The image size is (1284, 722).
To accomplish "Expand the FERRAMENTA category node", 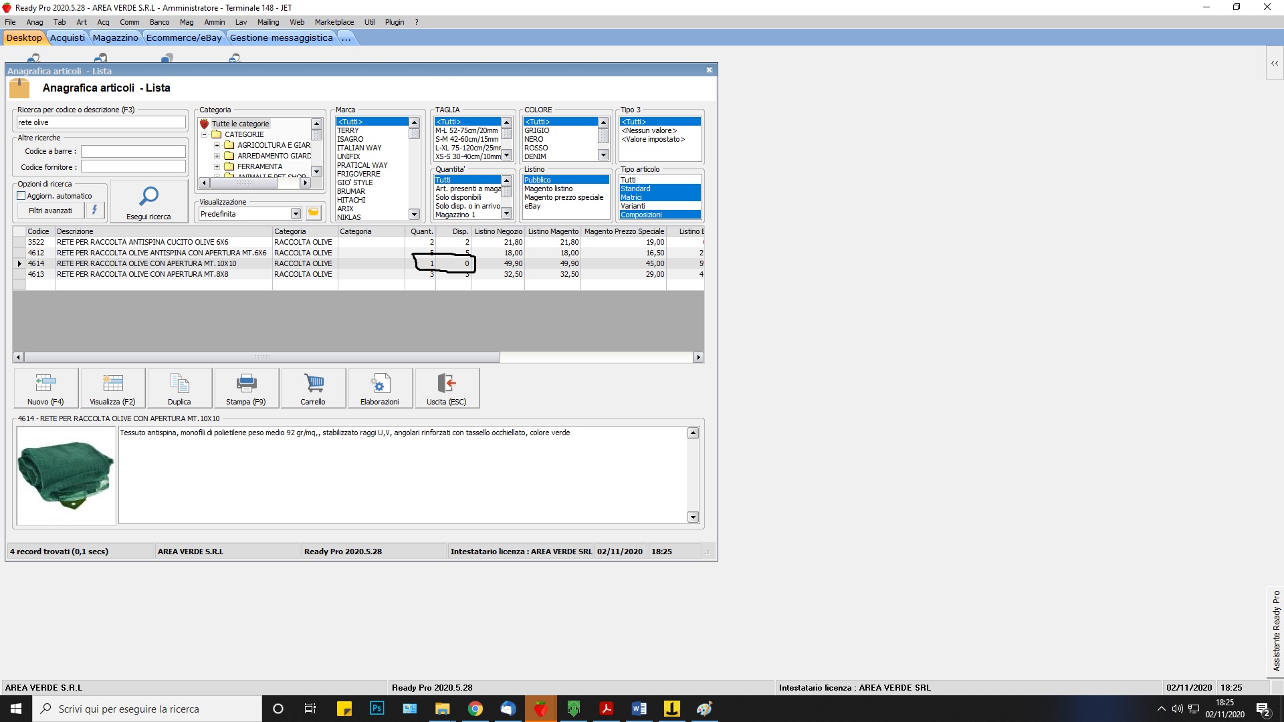I will click(217, 166).
